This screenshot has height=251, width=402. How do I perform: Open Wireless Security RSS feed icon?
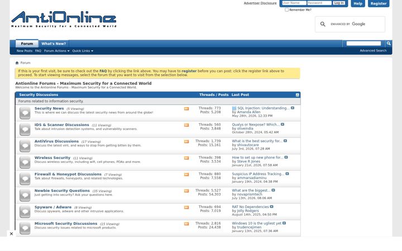(x=186, y=158)
